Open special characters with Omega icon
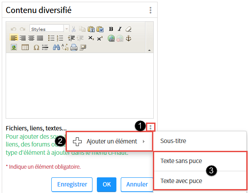 pyautogui.click(x=36, y=47)
